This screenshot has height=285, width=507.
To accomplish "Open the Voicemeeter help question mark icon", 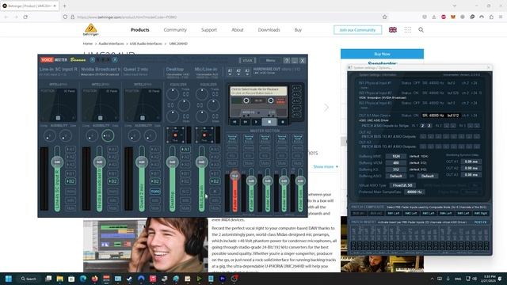I will (287, 60).
